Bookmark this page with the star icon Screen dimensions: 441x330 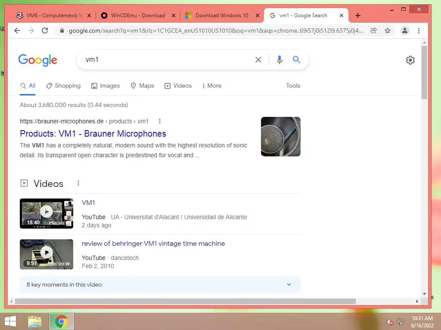pos(388,31)
